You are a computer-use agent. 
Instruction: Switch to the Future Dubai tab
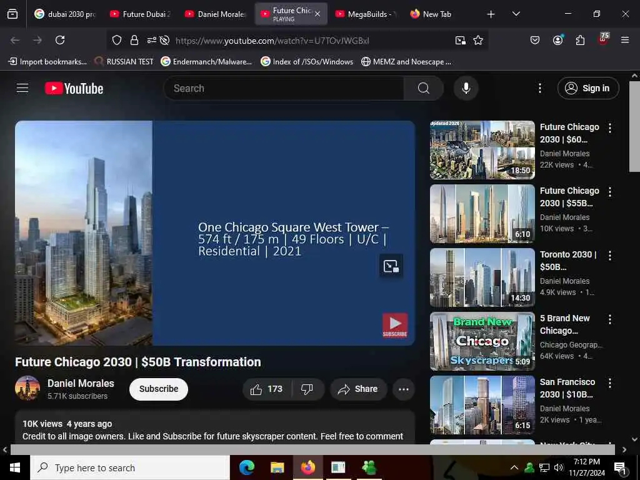[x=141, y=14]
